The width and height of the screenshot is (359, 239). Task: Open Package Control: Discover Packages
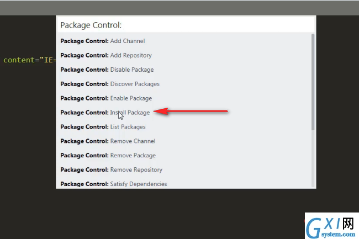click(184, 84)
